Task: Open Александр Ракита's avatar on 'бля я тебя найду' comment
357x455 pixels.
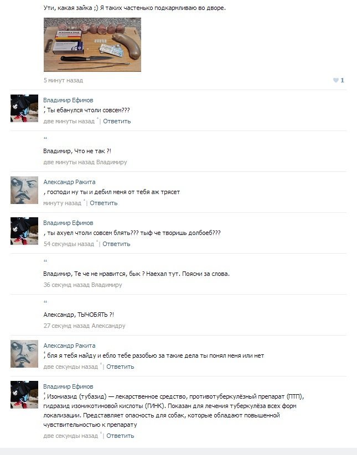Action: point(24,354)
